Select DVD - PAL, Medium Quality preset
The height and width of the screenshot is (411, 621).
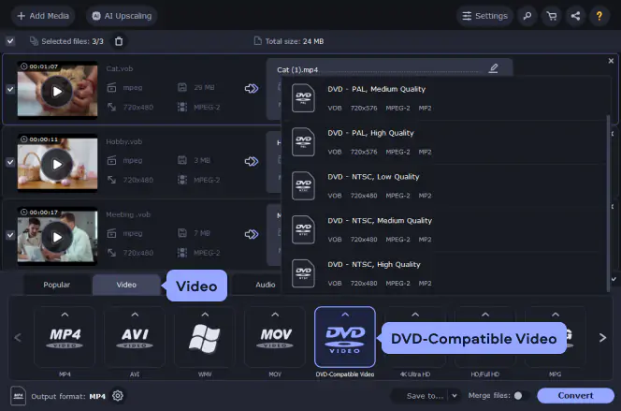[x=443, y=98]
